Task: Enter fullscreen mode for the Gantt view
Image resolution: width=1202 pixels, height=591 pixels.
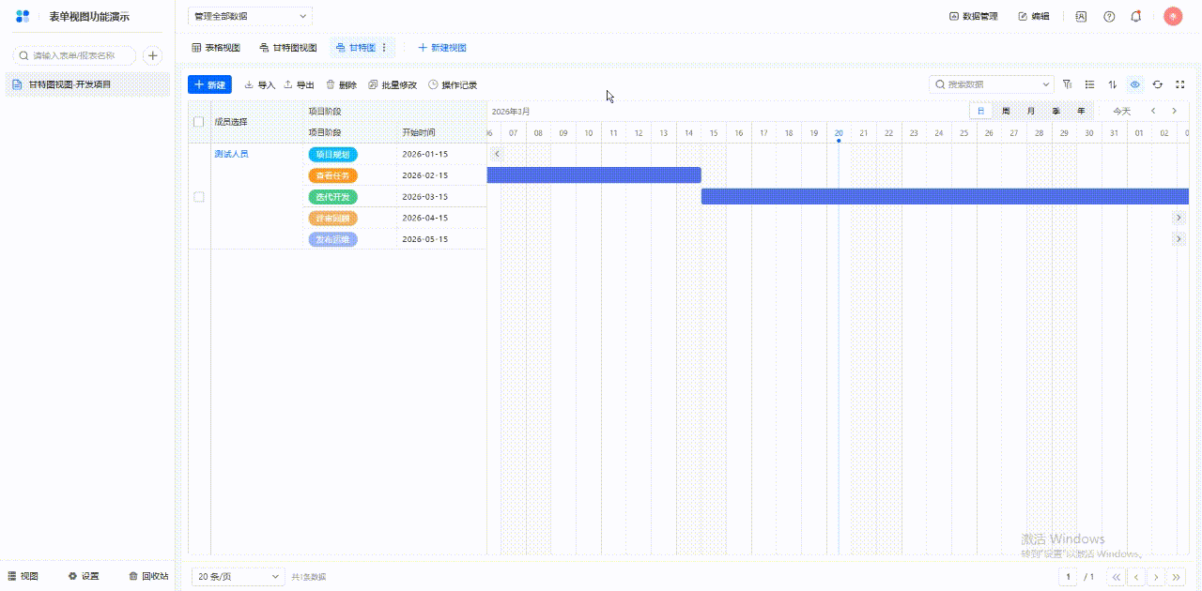Action: coord(1180,84)
